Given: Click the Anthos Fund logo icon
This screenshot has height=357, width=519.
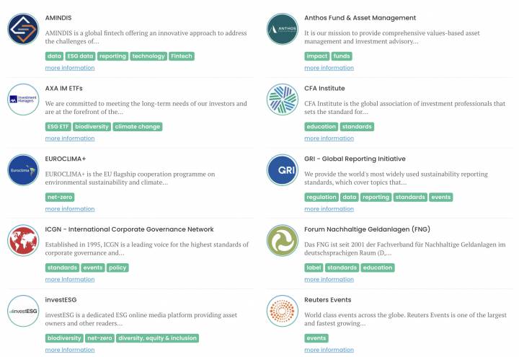Looking at the screenshot, I should [283, 29].
